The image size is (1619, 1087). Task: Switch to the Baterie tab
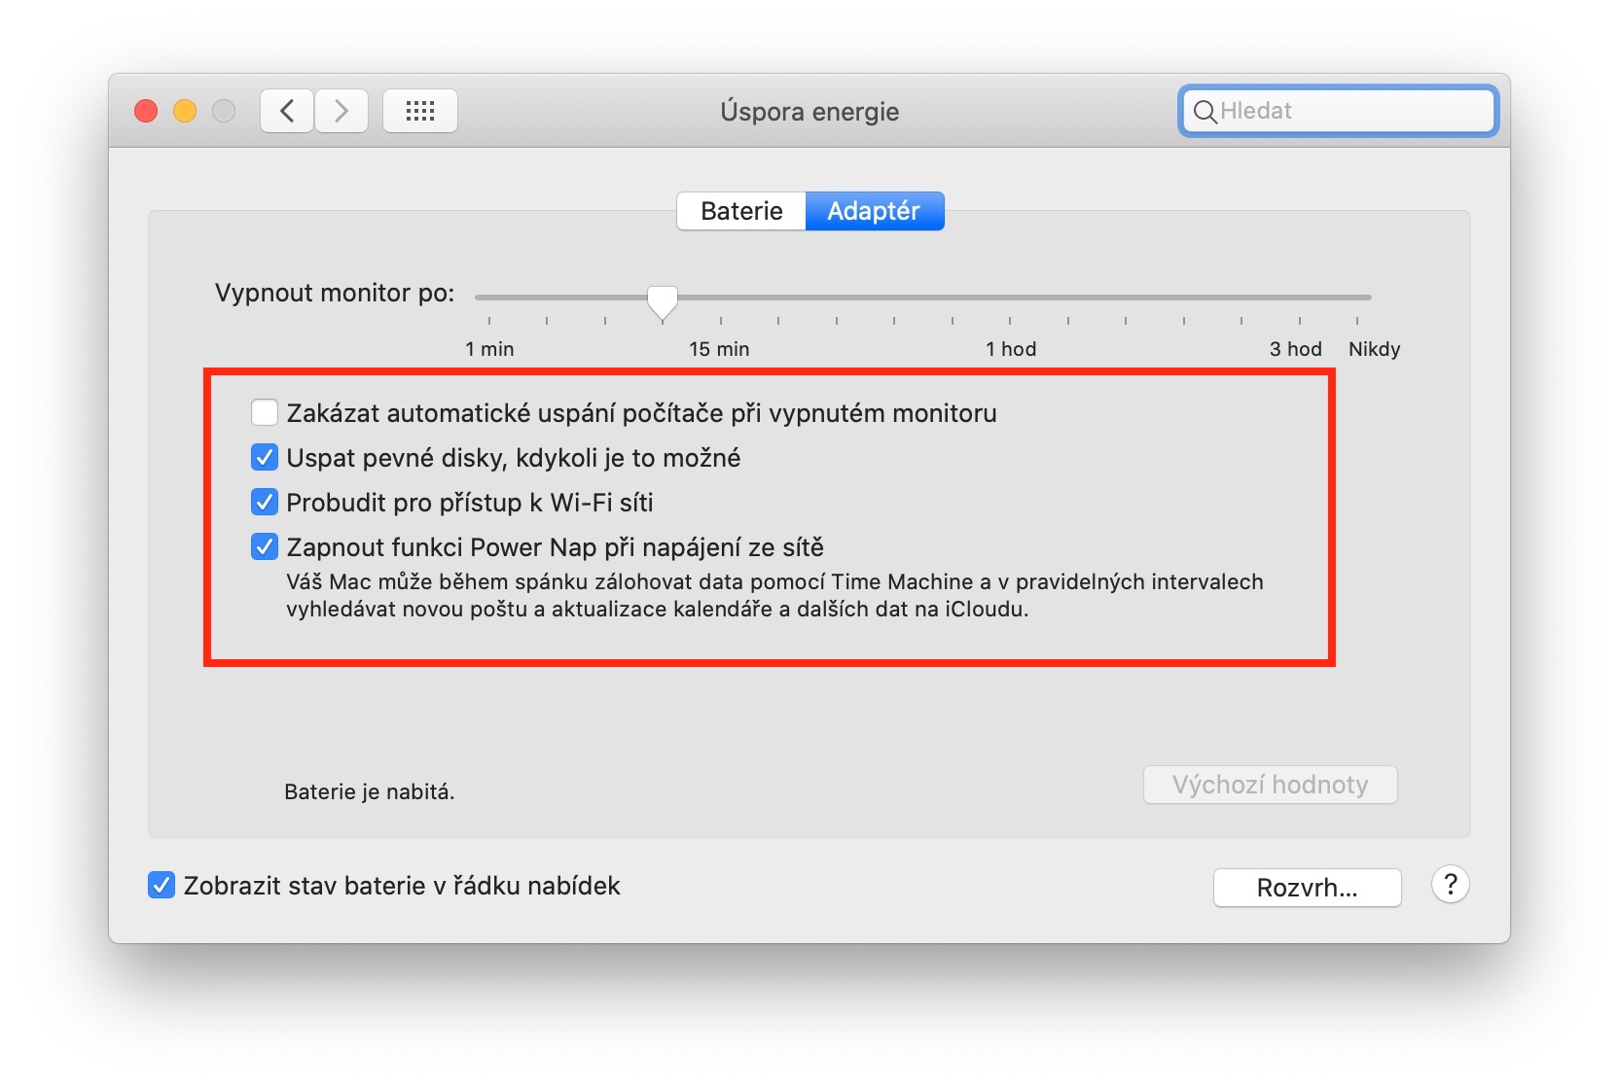741,211
